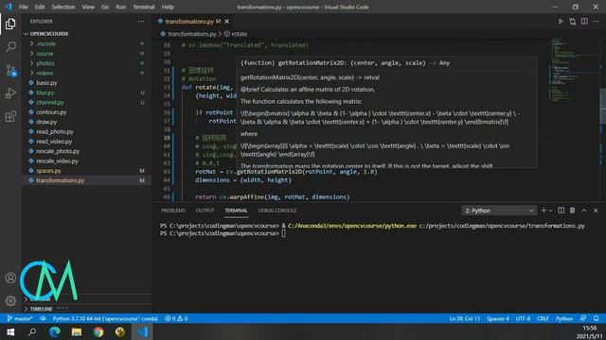Open blur.py in the explorer
The width and height of the screenshot is (606, 340).
point(86,93)
